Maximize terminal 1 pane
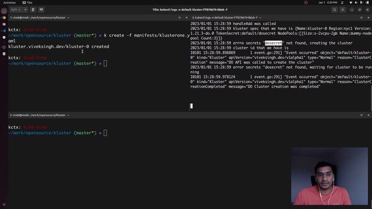372x209 pixels. [180, 17]
